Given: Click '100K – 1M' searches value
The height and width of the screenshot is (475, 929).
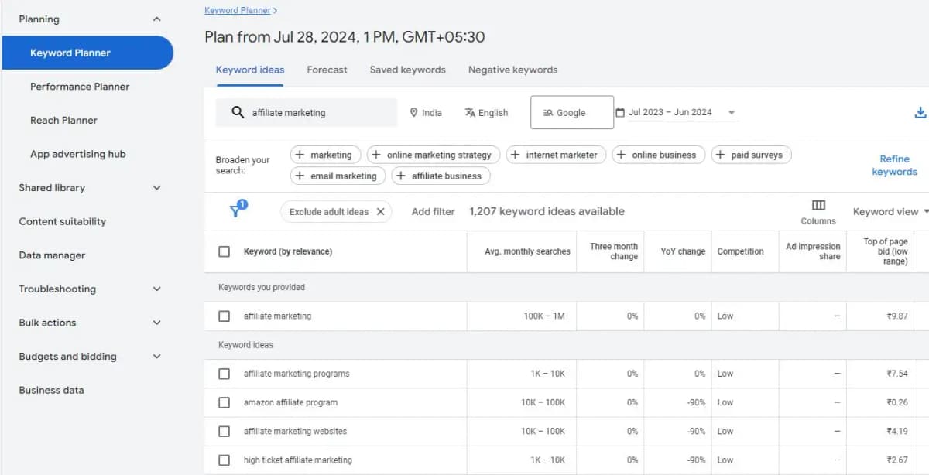Looking at the screenshot, I should point(544,316).
